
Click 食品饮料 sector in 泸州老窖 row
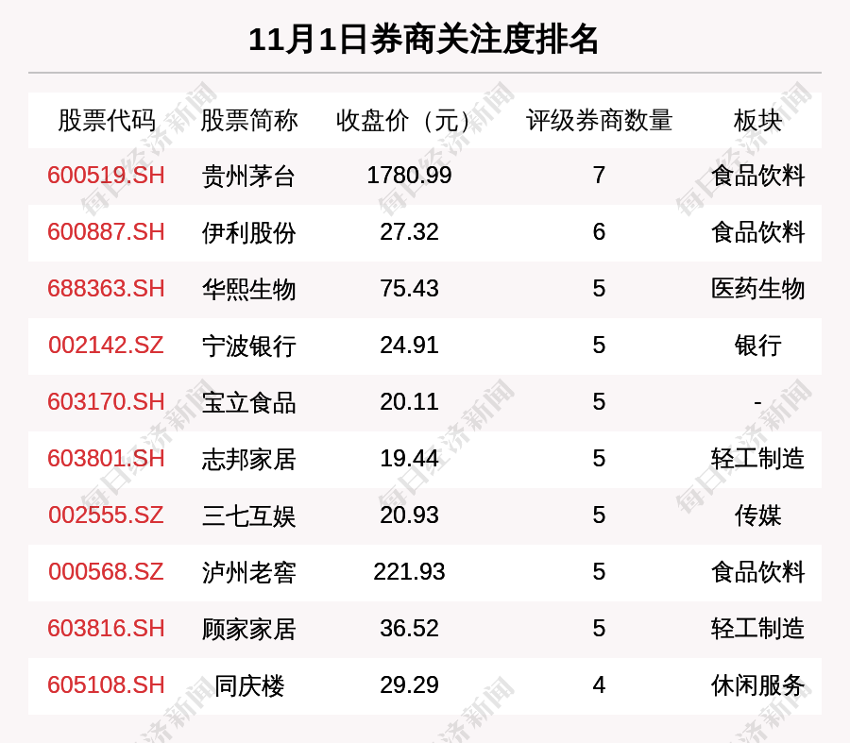[757, 572]
